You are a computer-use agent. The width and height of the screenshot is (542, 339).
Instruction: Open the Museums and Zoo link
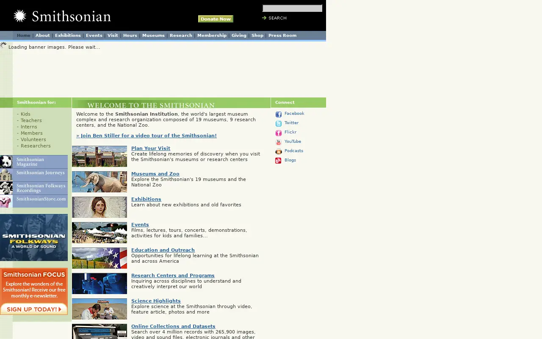pyautogui.click(x=155, y=174)
